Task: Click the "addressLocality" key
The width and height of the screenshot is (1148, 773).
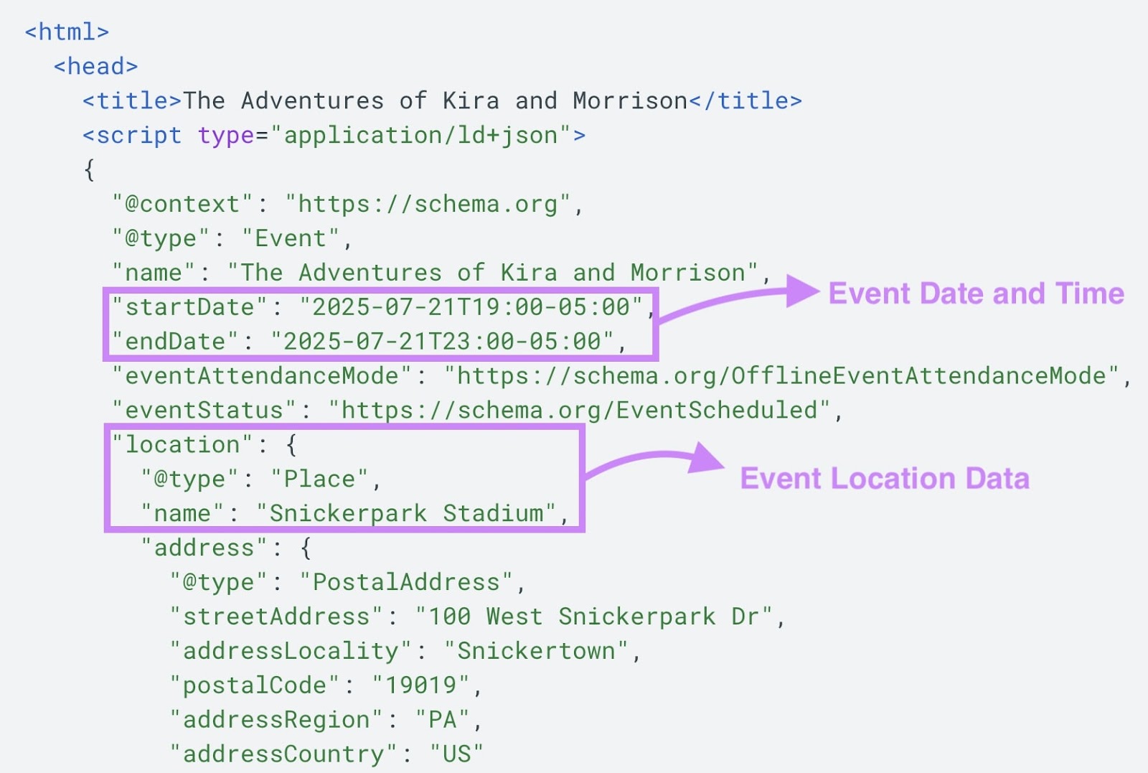Action: (291, 652)
